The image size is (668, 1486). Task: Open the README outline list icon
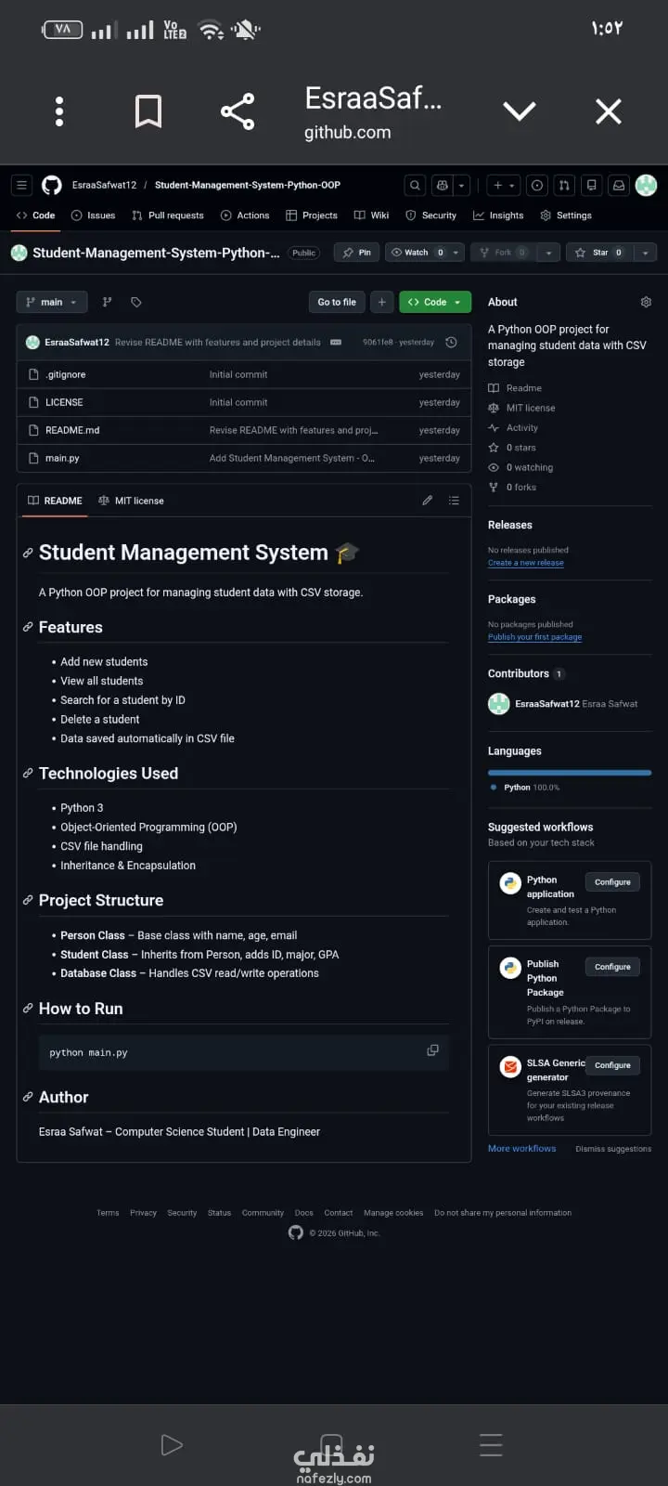pos(454,501)
